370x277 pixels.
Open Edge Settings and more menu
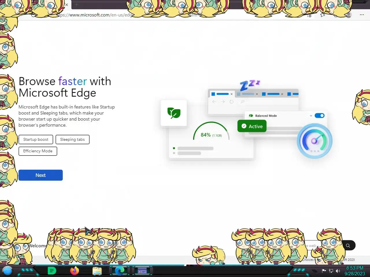pos(362,15)
